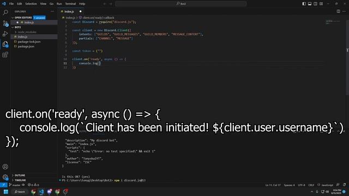Open index.js in the BOT2 file tree
The height and width of the screenshot is (196, 349).
click(34, 36)
